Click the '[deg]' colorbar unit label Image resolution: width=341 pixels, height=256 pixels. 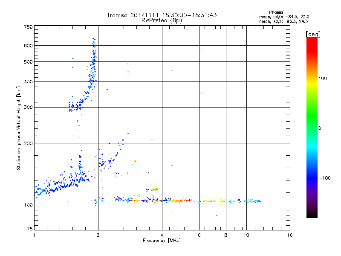pyautogui.click(x=313, y=34)
